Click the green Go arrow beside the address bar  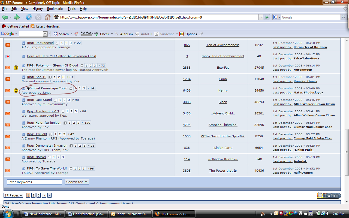coord(267,17)
